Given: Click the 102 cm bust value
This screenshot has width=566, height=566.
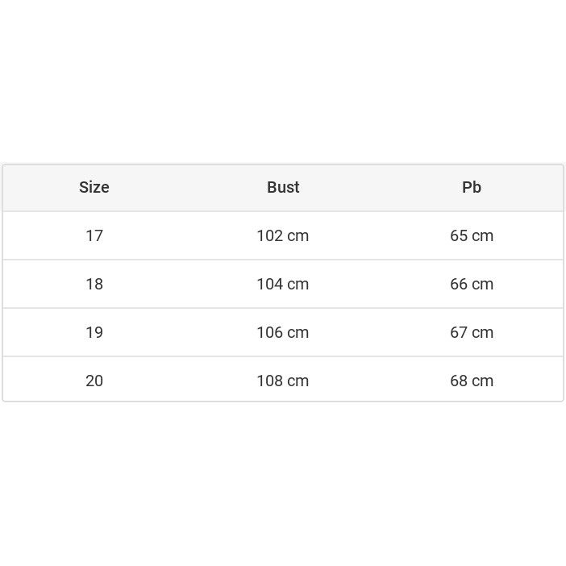Looking at the screenshot, I should click(282, 235).
